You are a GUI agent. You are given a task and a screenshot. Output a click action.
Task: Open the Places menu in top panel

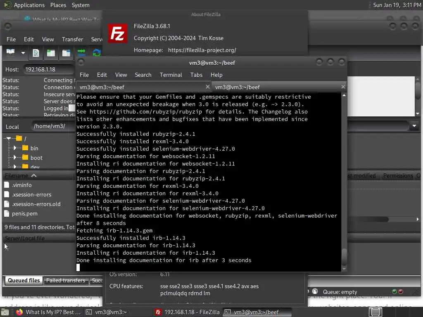58,5
